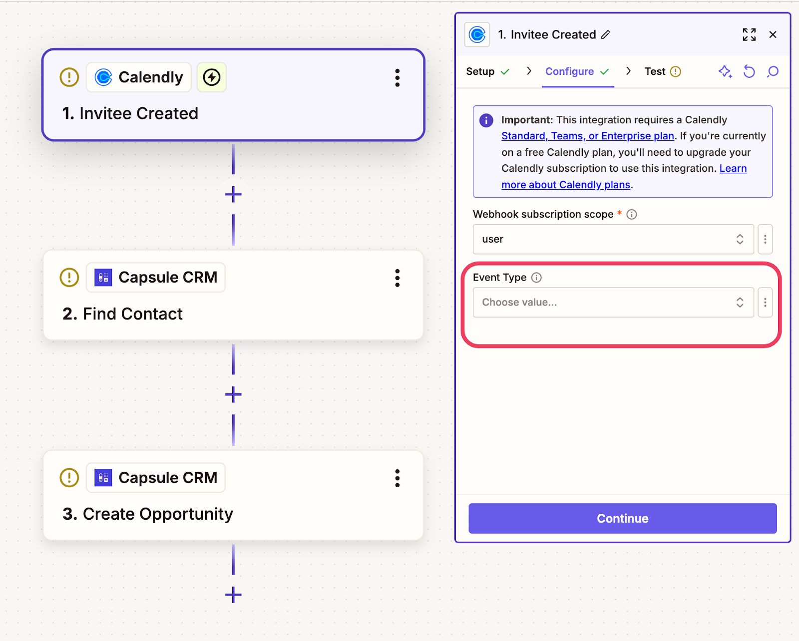The height and width of the screenshot is (641, 799).
Task: Open options menu next to Event Type field
Action: click(765, 303)
